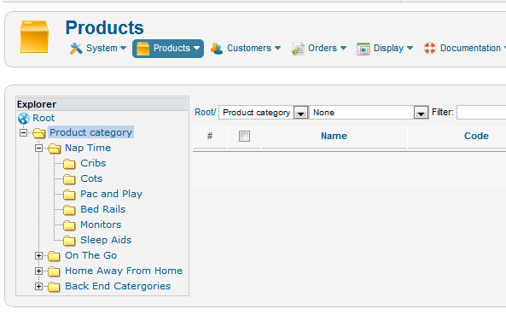Click the Root globe icon
This screenshot has height=315, width=506.
24,119
